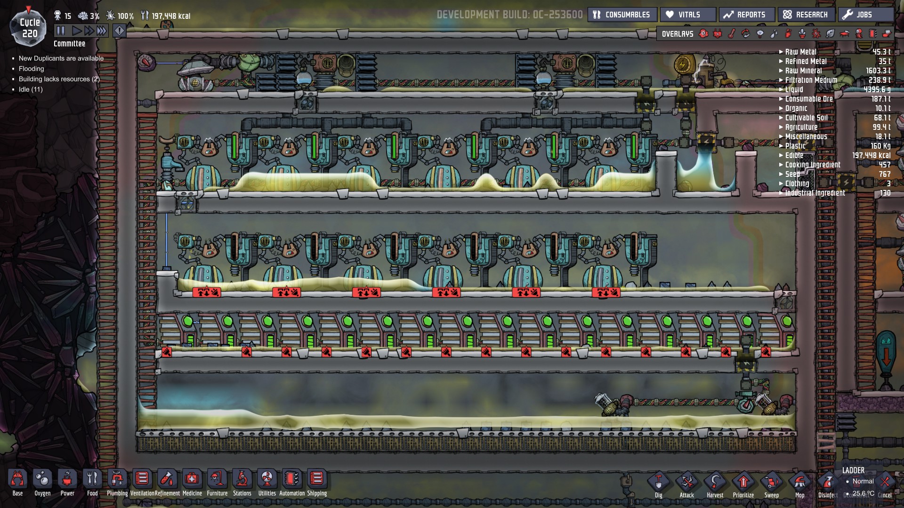
Task: Select the Sweep tool
Action: pos(771,483)
